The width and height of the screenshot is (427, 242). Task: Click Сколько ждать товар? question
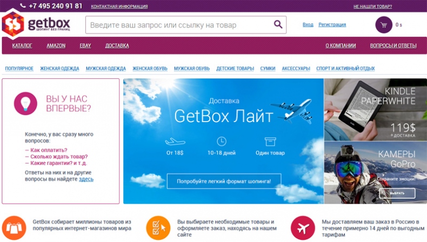coord(59,157)
